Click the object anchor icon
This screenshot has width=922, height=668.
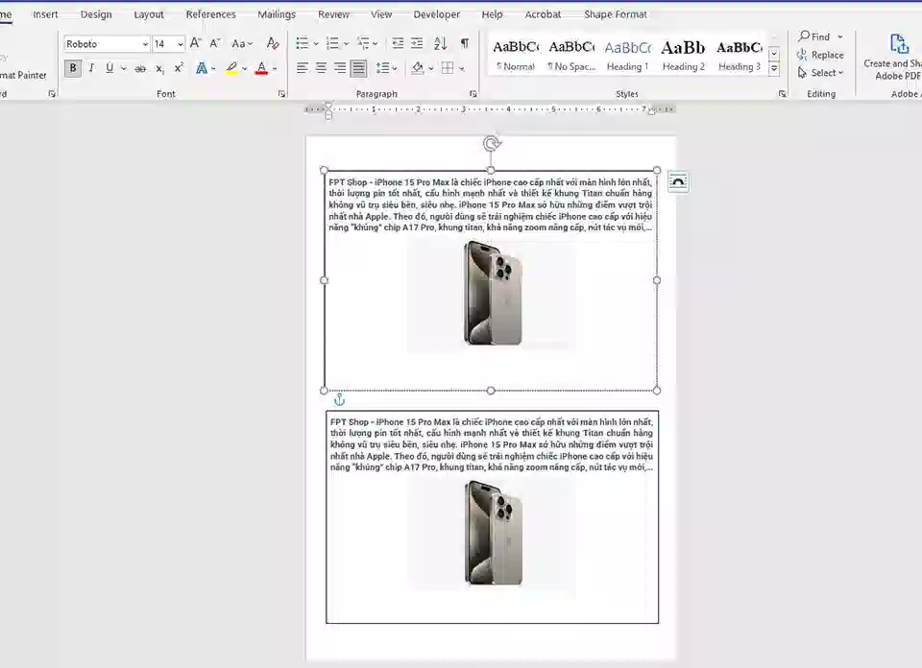pos(339,400)
